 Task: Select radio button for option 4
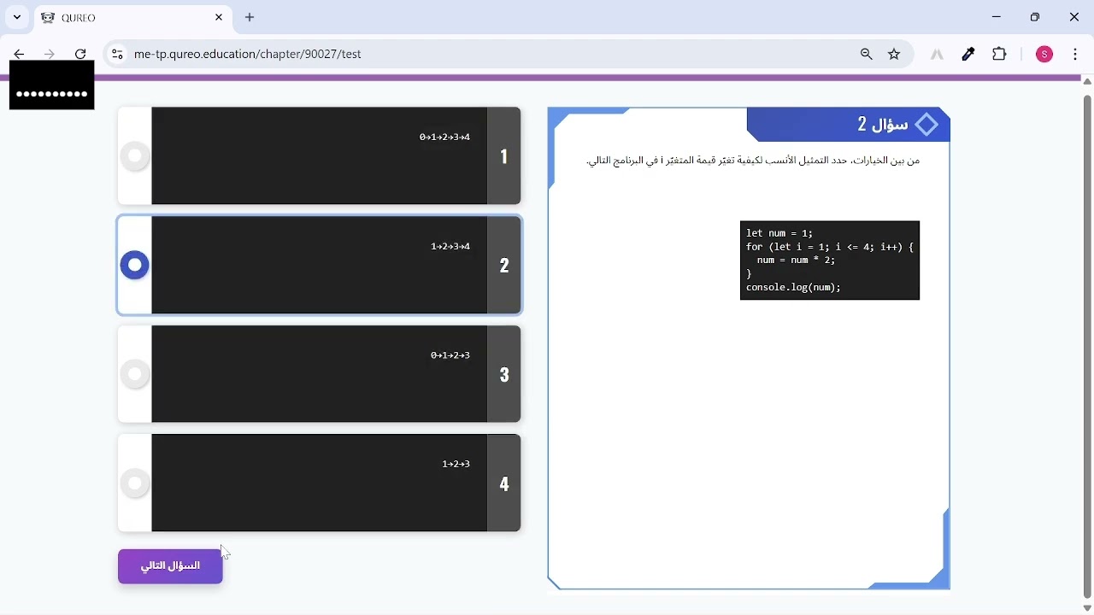[135, 483]
